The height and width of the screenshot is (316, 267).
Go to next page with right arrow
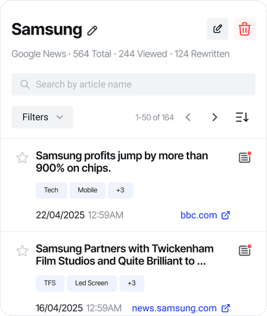215,117
